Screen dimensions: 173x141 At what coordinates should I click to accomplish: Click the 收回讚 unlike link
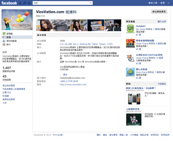pos(5,96)
